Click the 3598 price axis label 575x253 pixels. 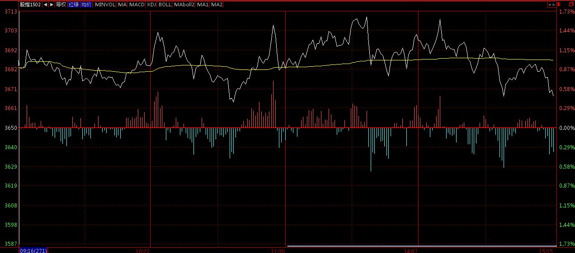tap(11, 225)
